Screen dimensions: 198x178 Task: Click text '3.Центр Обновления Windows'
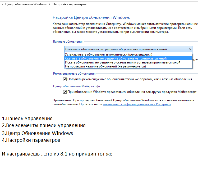pos(37,133)
